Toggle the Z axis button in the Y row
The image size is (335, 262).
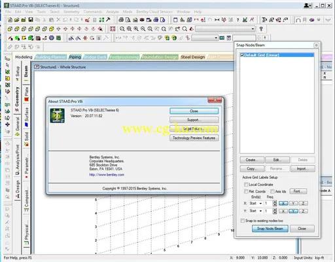click(303, 211)
